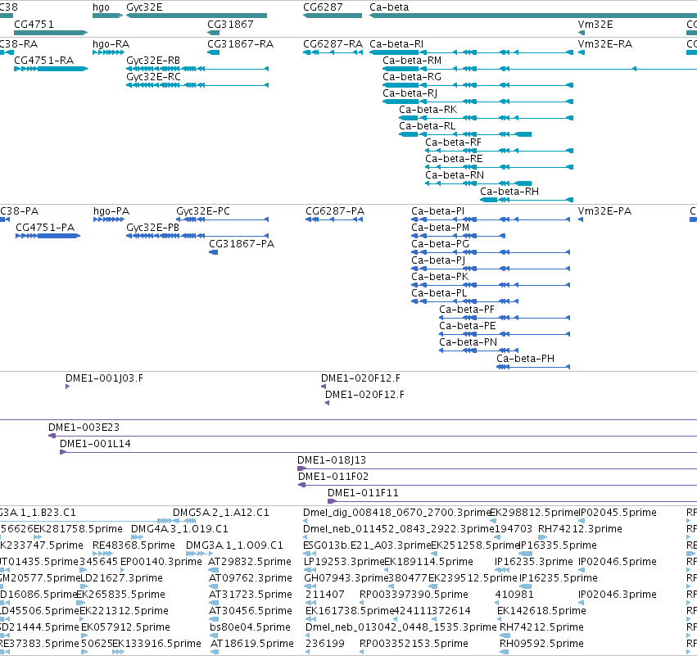697x656 pixels.
Task: Select EST label IP02046.3prime
Action: coord(618,595)
